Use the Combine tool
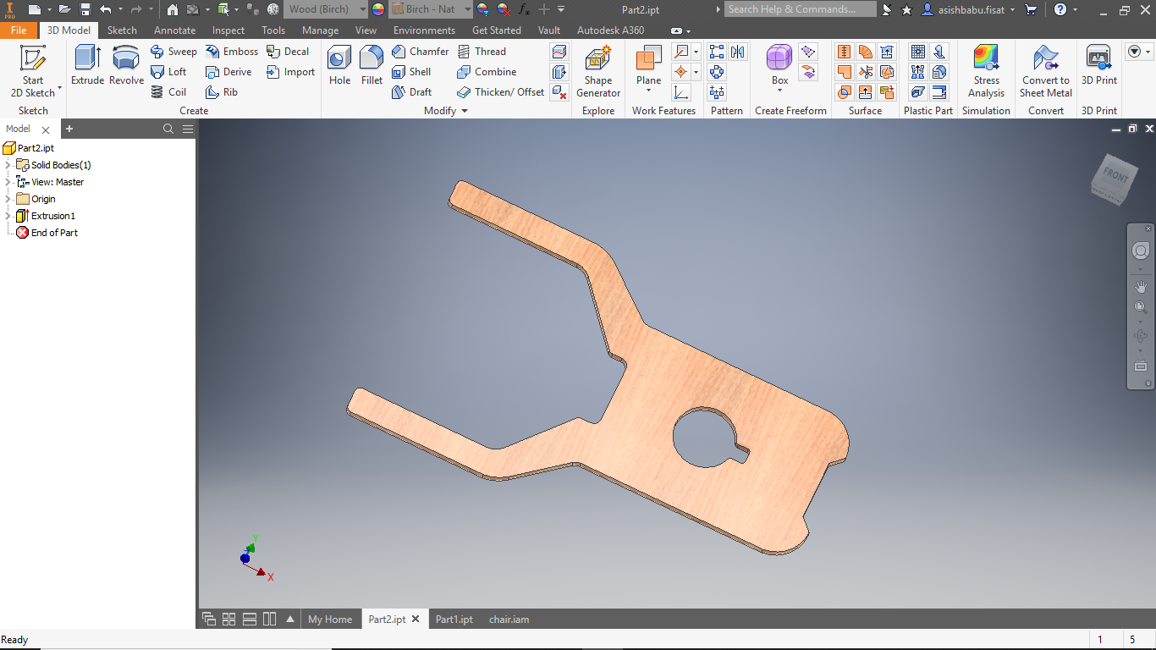 [x=486, y=72]
